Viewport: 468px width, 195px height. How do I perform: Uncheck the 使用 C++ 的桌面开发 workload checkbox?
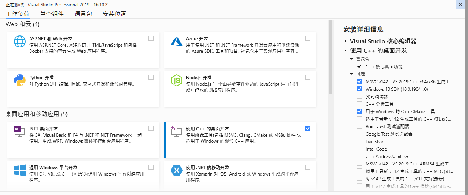click(308, 128)
